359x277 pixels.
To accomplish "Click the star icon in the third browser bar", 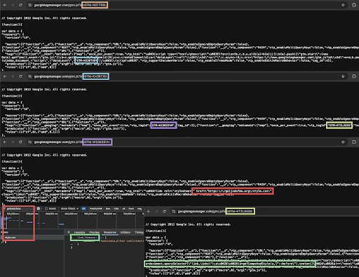I will click(343, 142).
